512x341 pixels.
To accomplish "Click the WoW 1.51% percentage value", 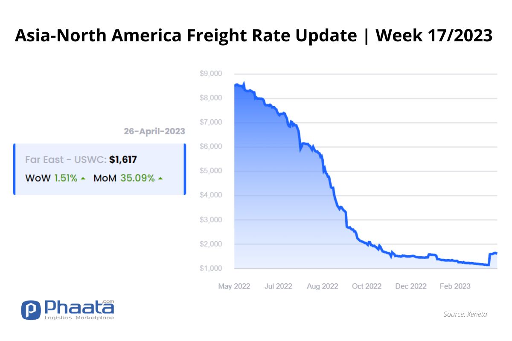I will [x=66, y=178].
